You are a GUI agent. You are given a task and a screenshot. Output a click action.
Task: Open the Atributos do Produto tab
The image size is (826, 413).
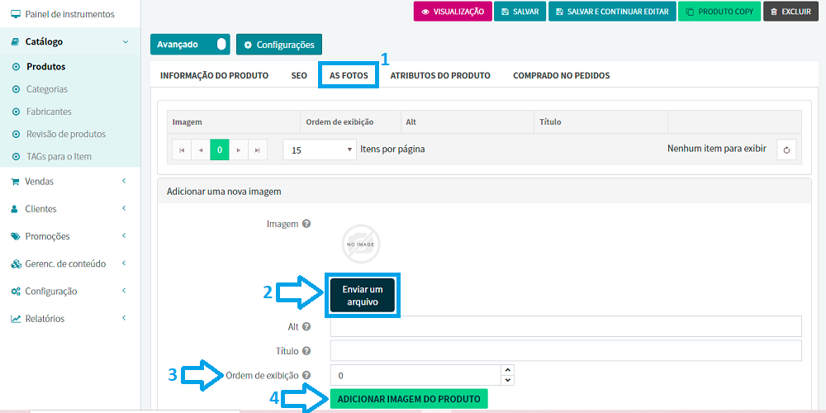tap(440, 75)
